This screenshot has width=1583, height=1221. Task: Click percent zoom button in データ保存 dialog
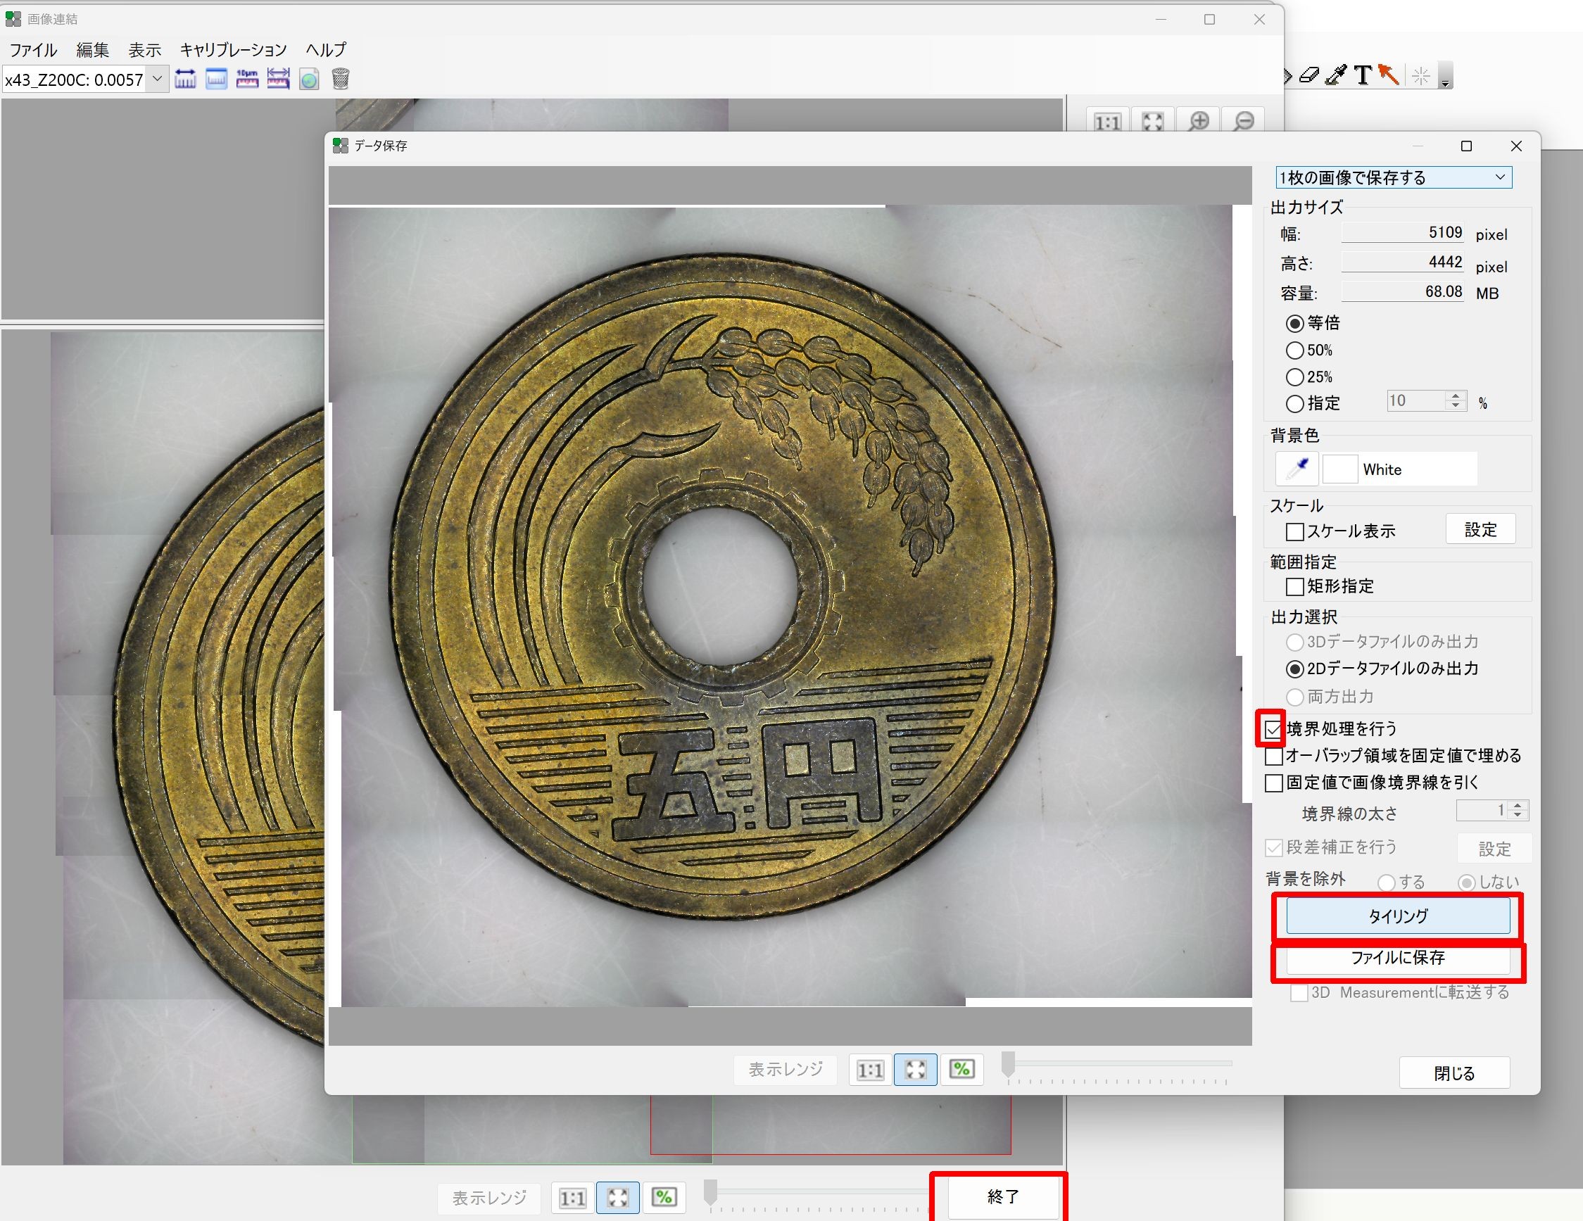click(x=961, y=1070)
